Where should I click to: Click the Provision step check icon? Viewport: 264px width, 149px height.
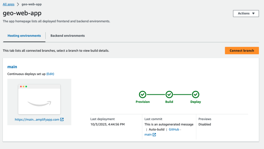143,94
